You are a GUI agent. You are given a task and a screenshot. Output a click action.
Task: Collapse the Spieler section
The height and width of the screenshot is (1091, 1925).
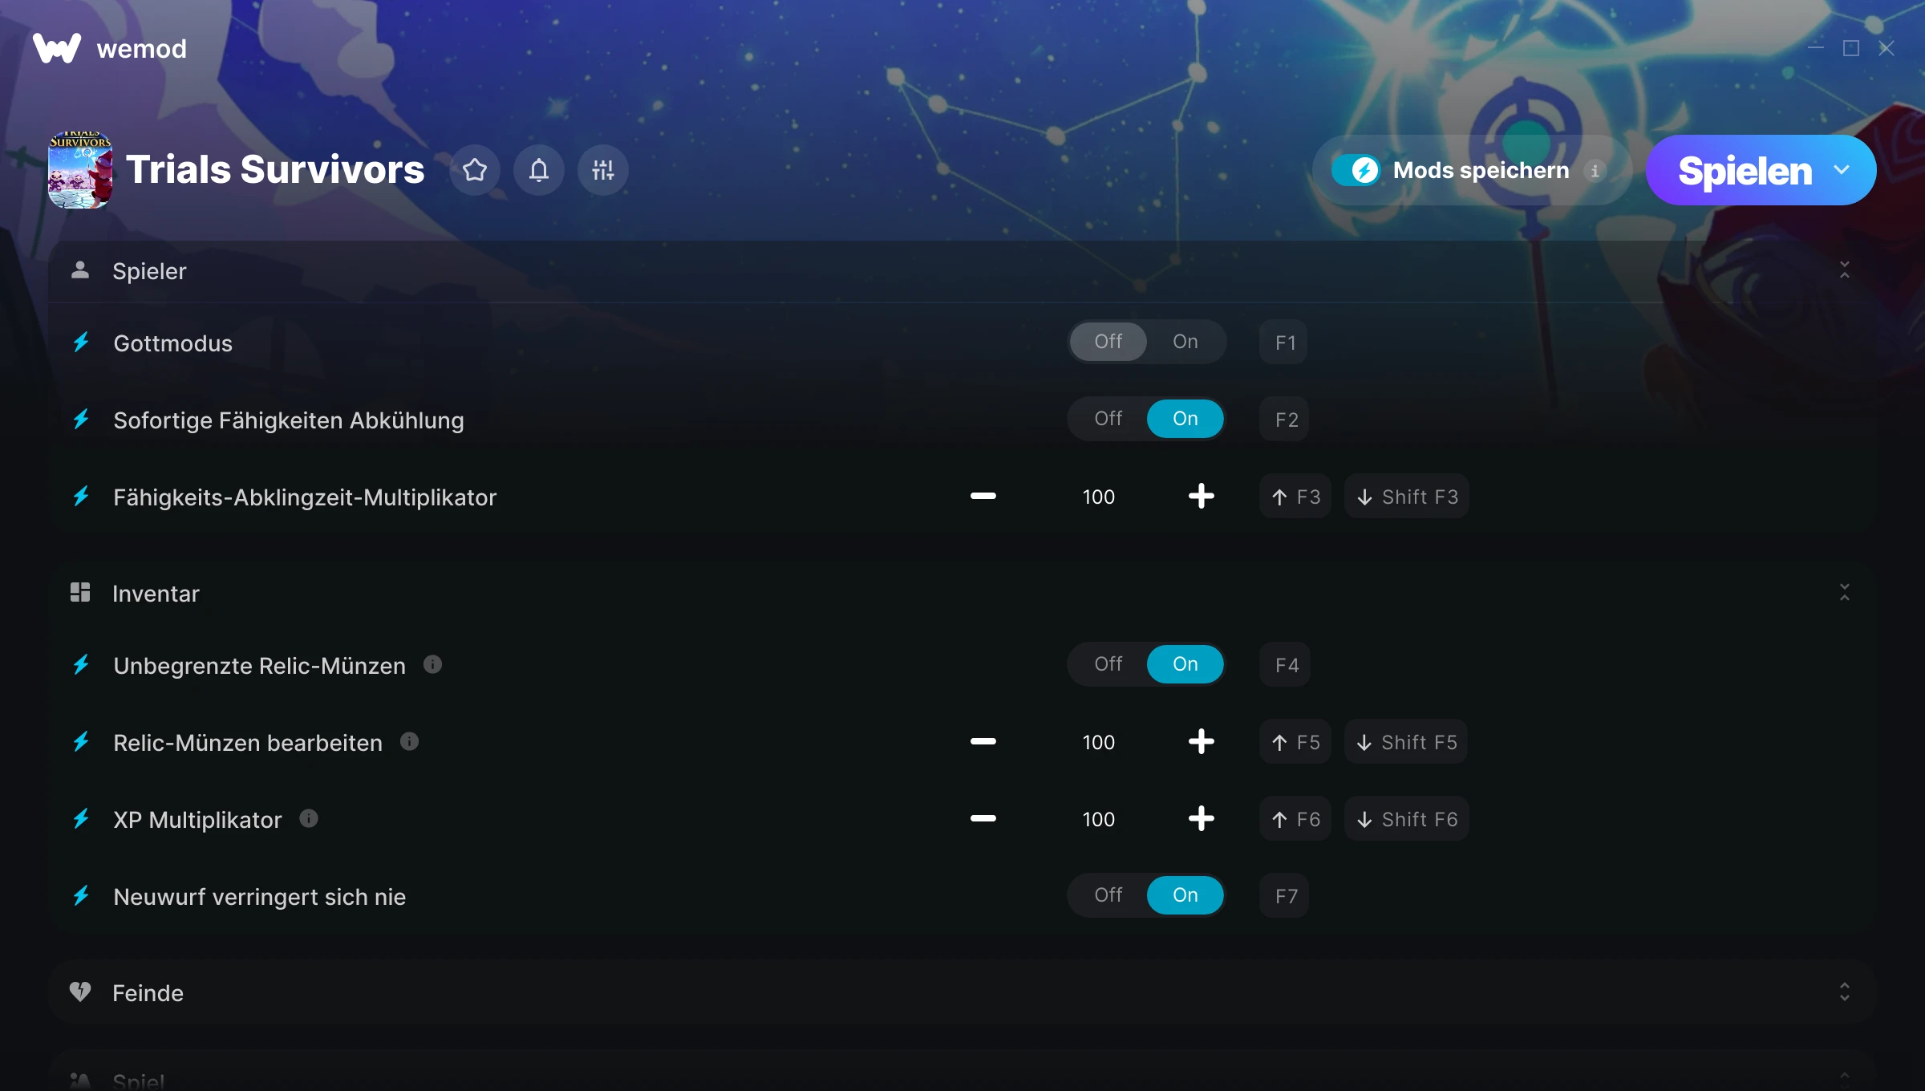pyautogui.click(x=1845, y=270)
